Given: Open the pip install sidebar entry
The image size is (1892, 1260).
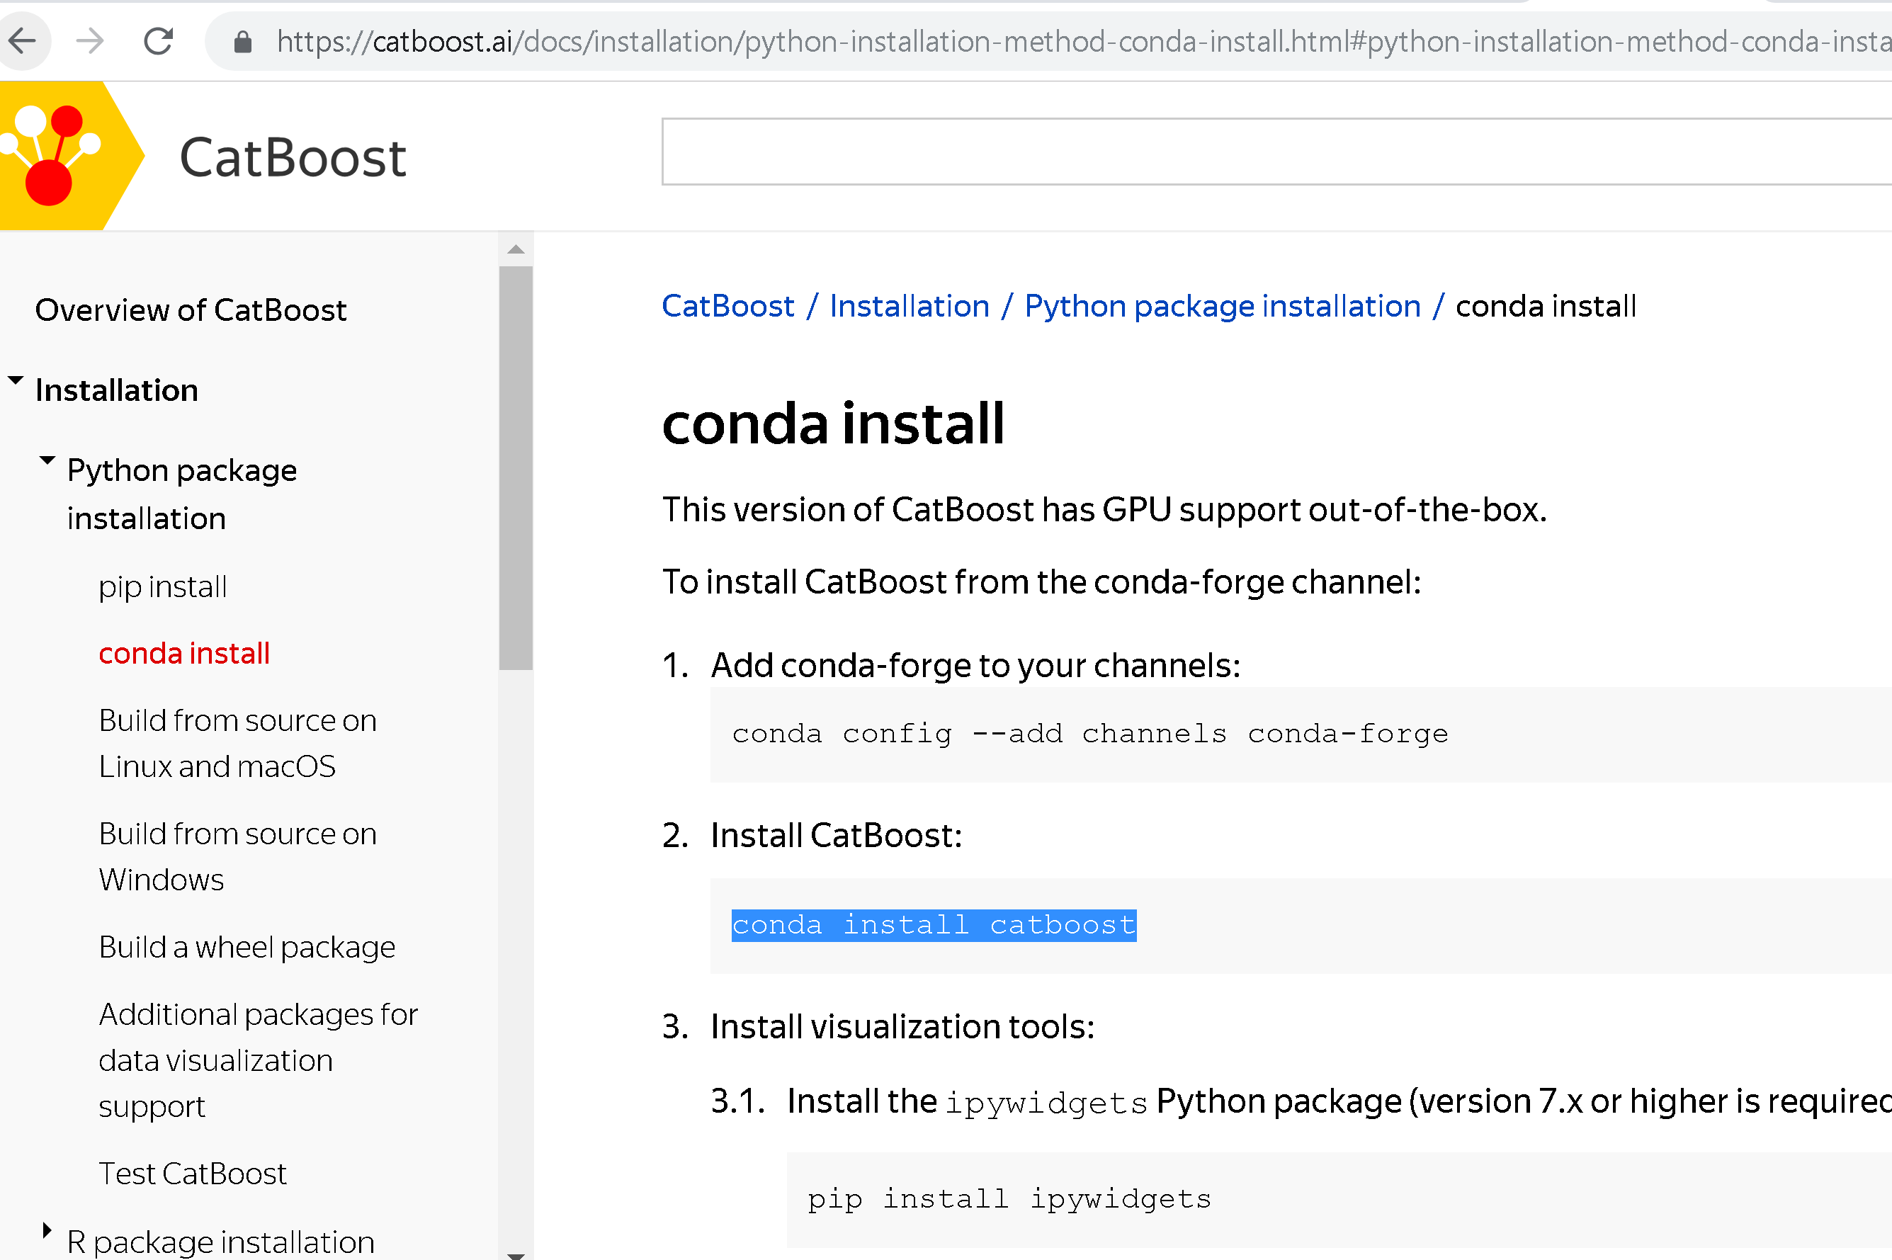Looking at the screenshot, I should [162, 586].
